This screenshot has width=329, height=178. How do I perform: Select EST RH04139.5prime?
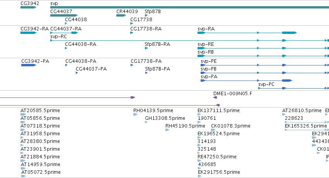(x=153, y=111)
